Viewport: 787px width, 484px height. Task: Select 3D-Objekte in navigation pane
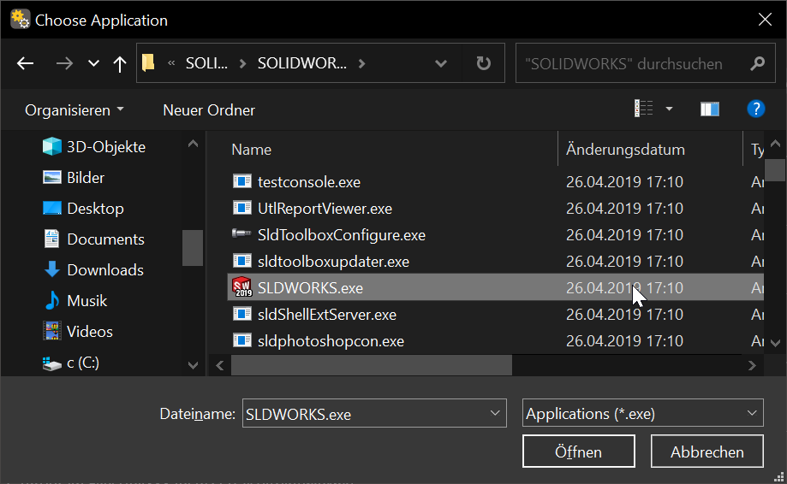coord(94,147)
